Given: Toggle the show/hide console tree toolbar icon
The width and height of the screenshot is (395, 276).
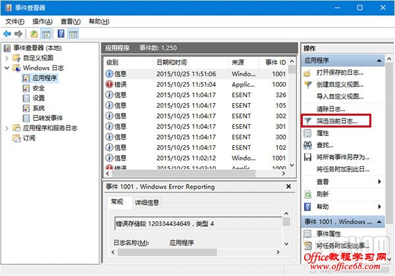Looking at the screenshot, I should coord(46,34).
